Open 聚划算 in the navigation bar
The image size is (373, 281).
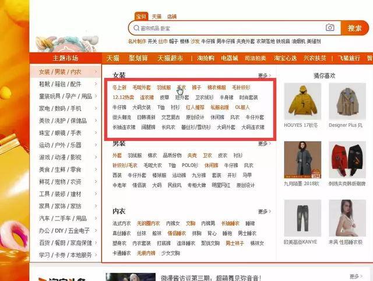tap(138, 58)
